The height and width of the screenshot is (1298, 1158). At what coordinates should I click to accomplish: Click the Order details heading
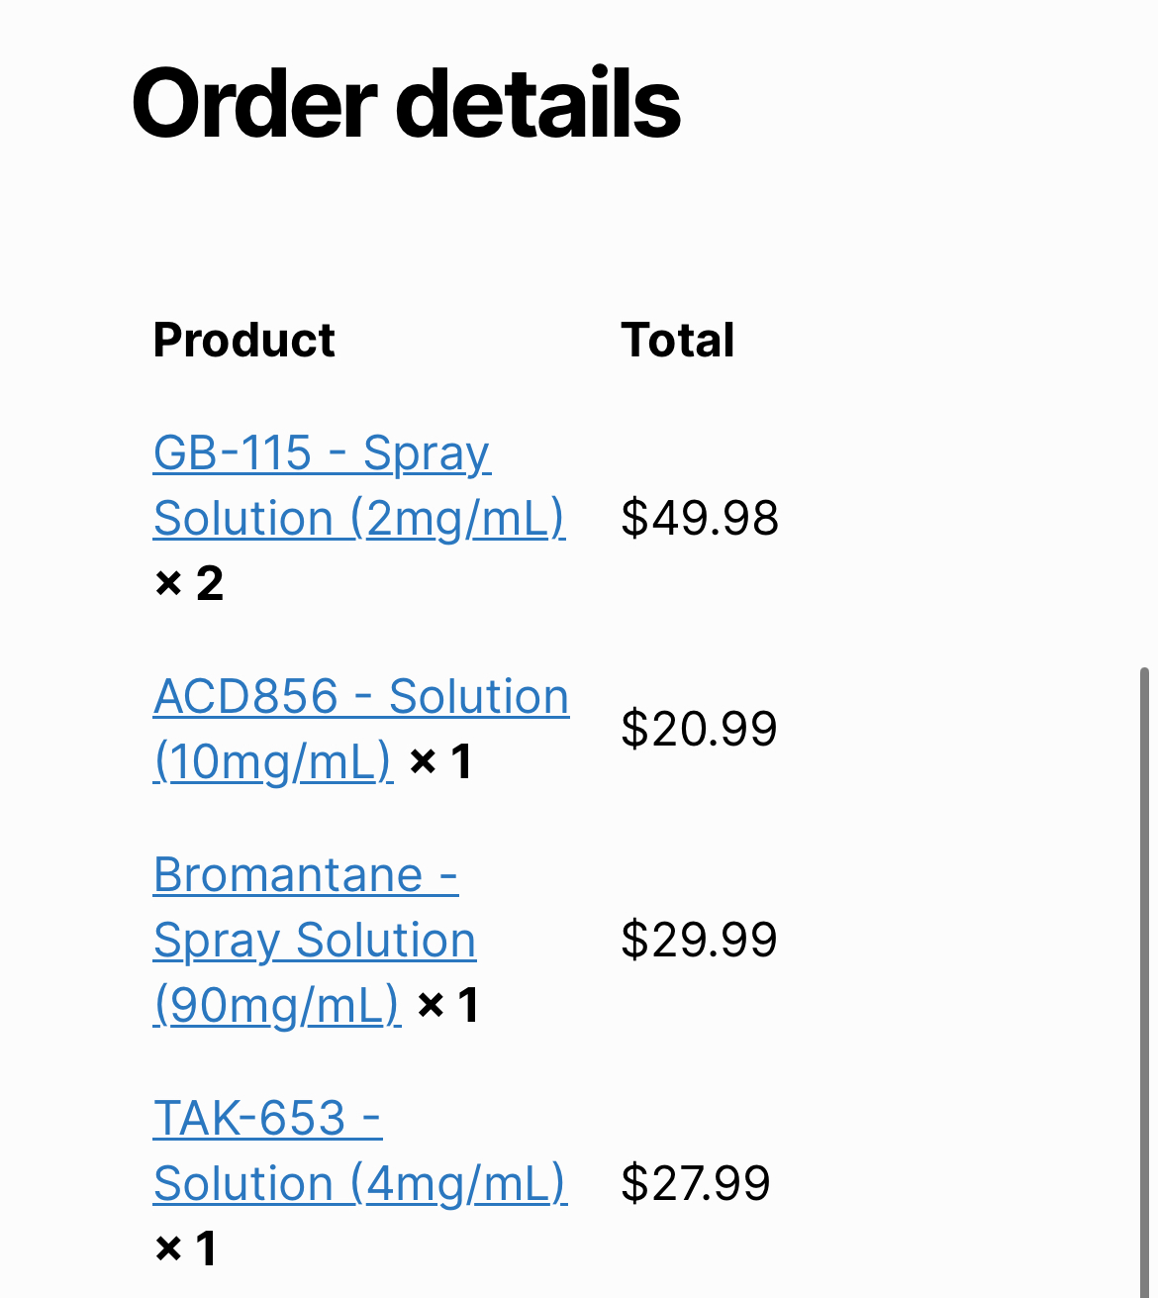pyautogui.click(x=406, y=104)
